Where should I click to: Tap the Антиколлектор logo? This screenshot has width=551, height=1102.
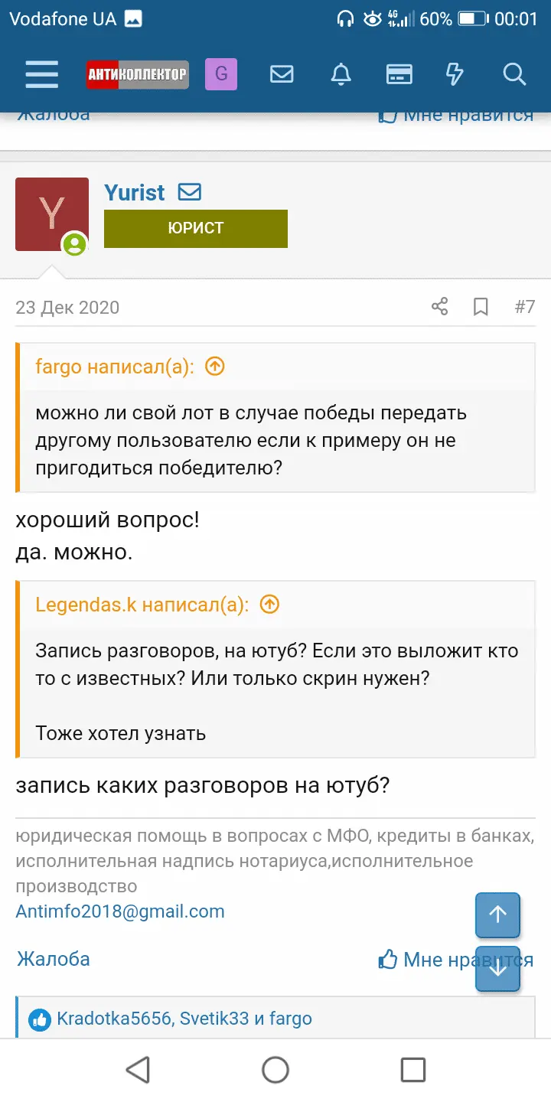(137, 74)
